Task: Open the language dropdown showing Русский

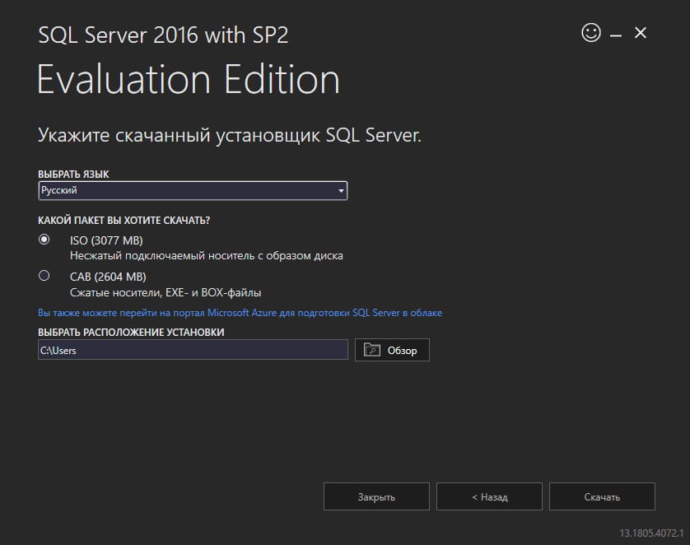Action: pyautogui.click(x=193, y=190)
